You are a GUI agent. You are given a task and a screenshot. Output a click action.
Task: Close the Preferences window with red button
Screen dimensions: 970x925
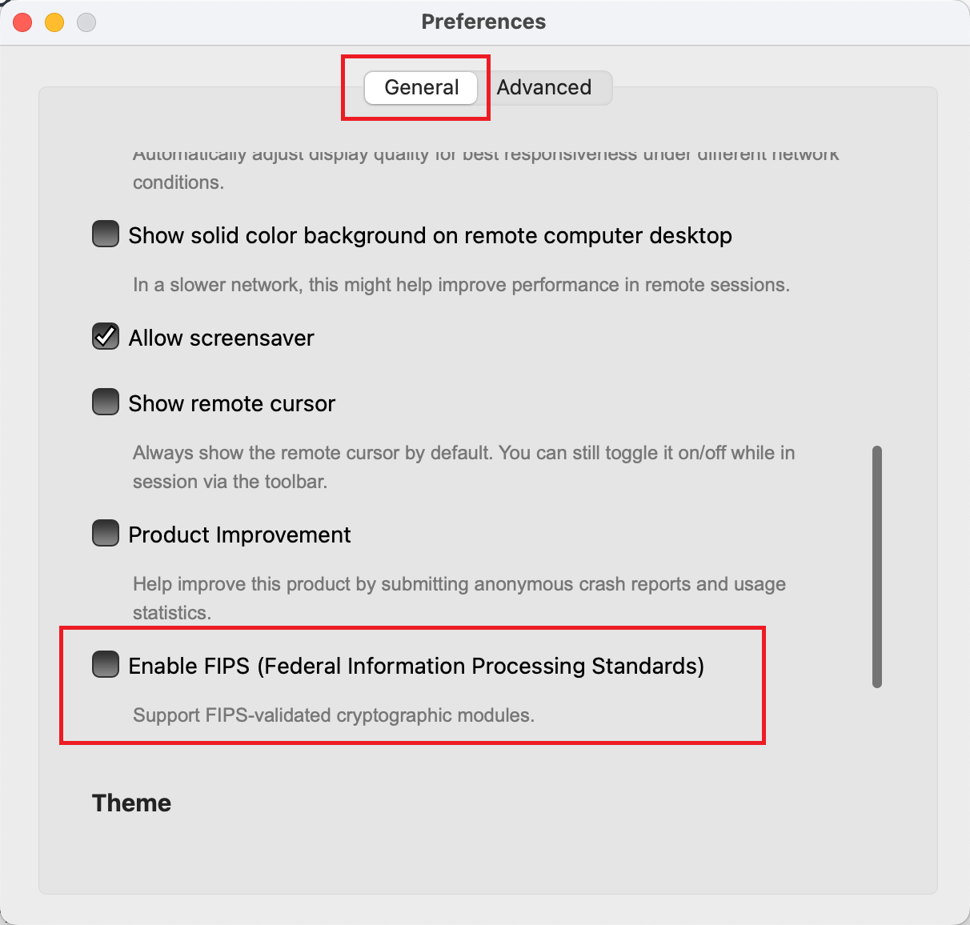pos(22,22)
